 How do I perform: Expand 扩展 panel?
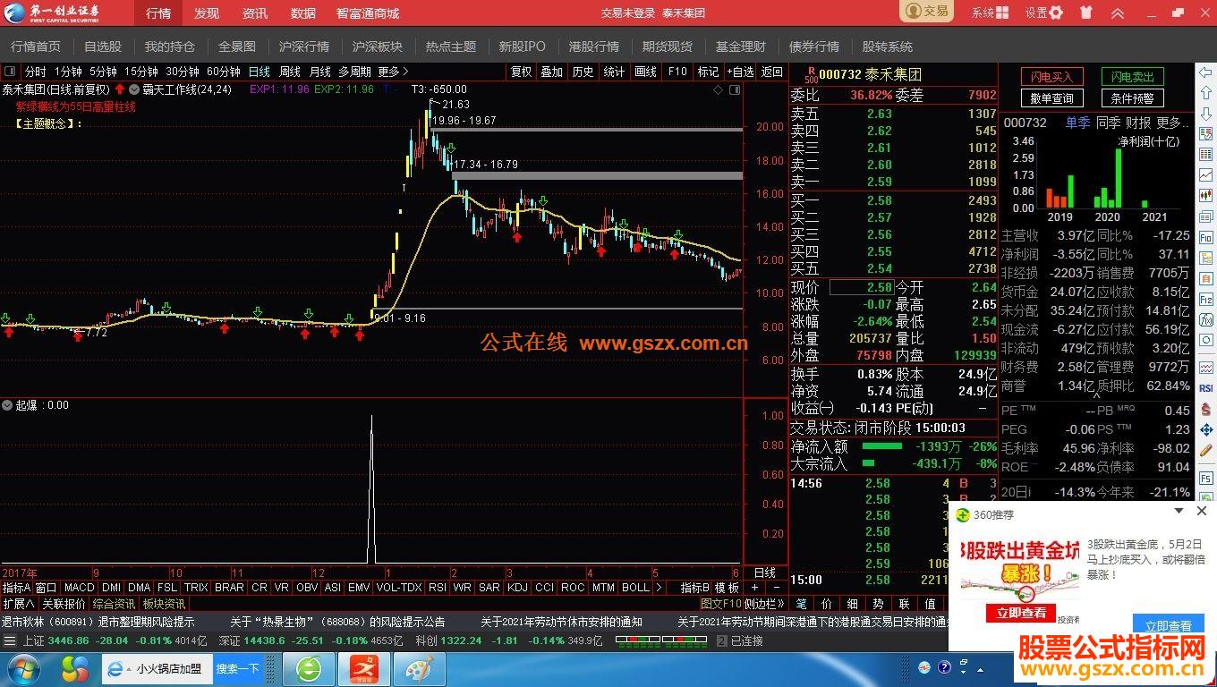coord(19,604)
